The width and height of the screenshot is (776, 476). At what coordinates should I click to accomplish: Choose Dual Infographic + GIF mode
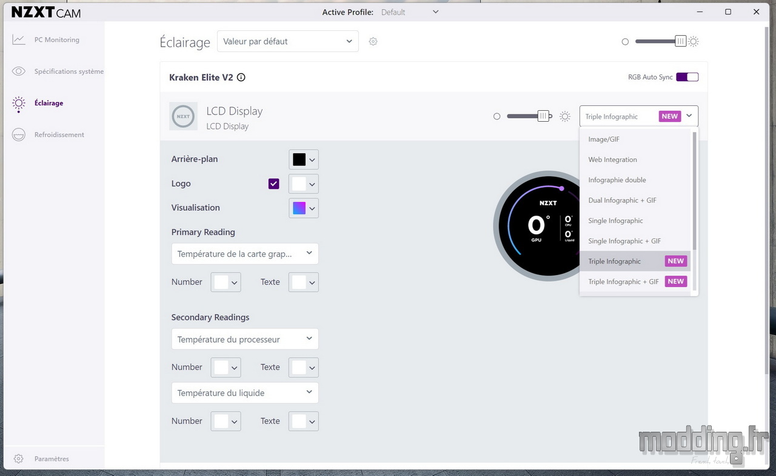click(x=635, y=200)
